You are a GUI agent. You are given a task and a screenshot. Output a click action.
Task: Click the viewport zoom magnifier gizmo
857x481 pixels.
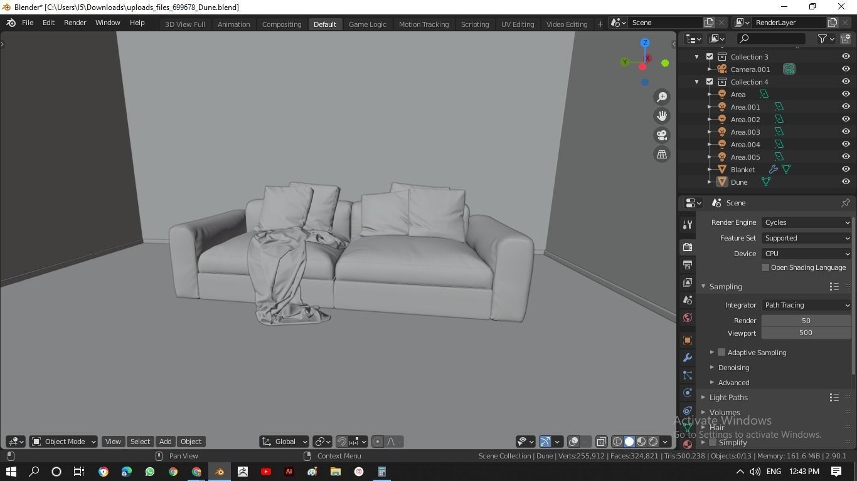click(x=662, y=97)
